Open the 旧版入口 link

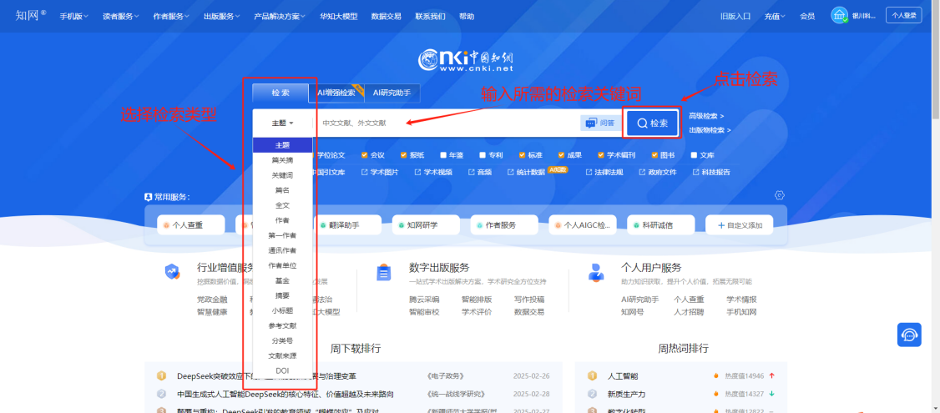(735, 16)
